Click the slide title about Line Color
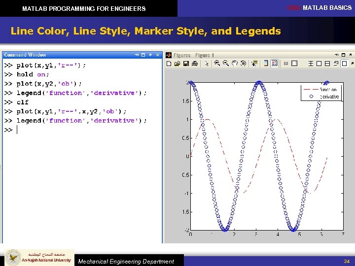The width and height of the screenshot is (355, 266). (145, 31)
